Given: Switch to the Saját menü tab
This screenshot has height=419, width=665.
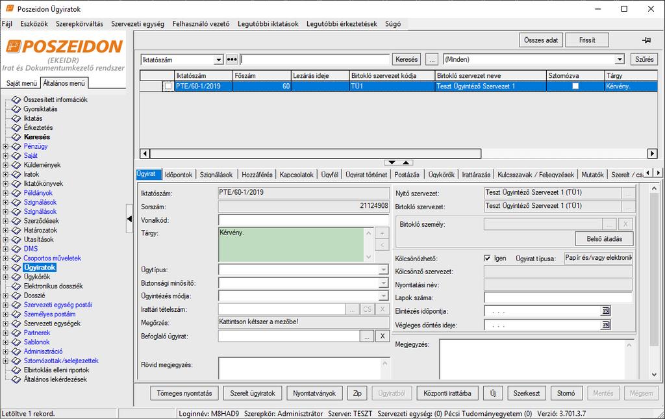Looking at the screenshot, I should [x=21, y=83].
